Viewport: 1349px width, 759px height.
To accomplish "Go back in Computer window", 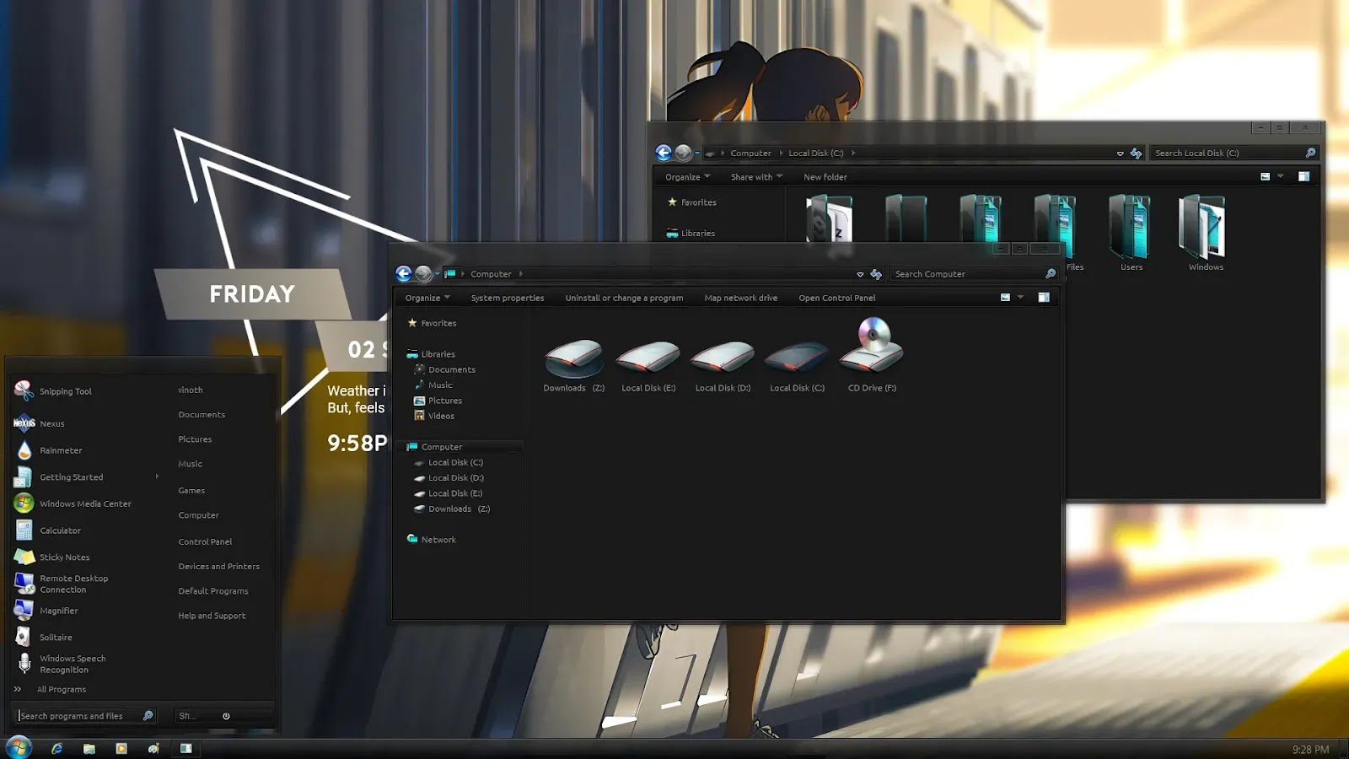I will point(404,273).
